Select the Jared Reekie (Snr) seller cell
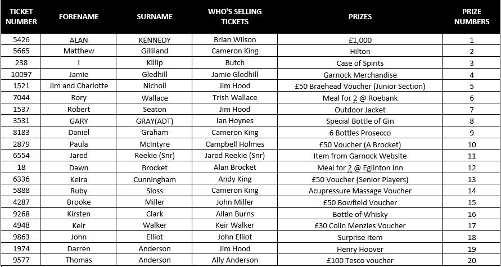The height and width of the screenshot is (267, 501). click(x=235, y=156)
